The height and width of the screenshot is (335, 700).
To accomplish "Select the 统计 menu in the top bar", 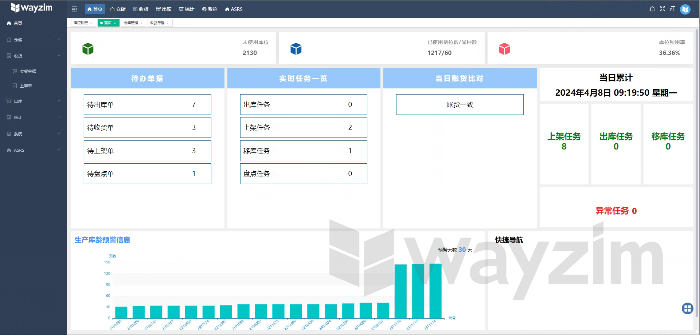I will [187, 9].
